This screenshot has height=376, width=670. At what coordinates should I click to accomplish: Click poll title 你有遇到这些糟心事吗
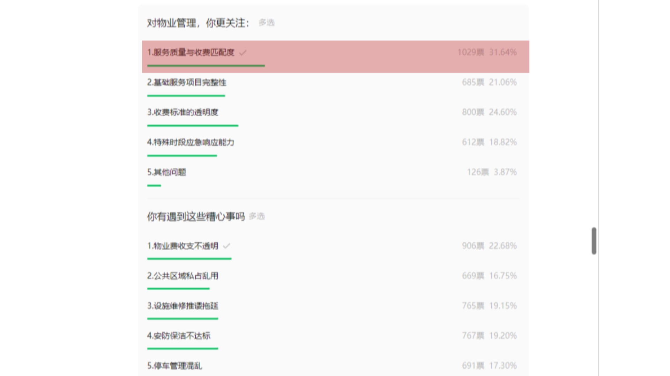pos(196,217)
